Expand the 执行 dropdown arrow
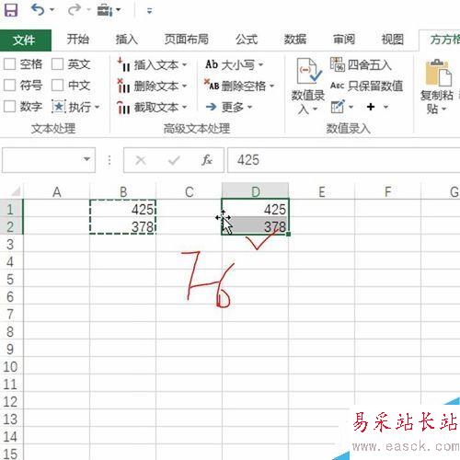 [98, 107]
